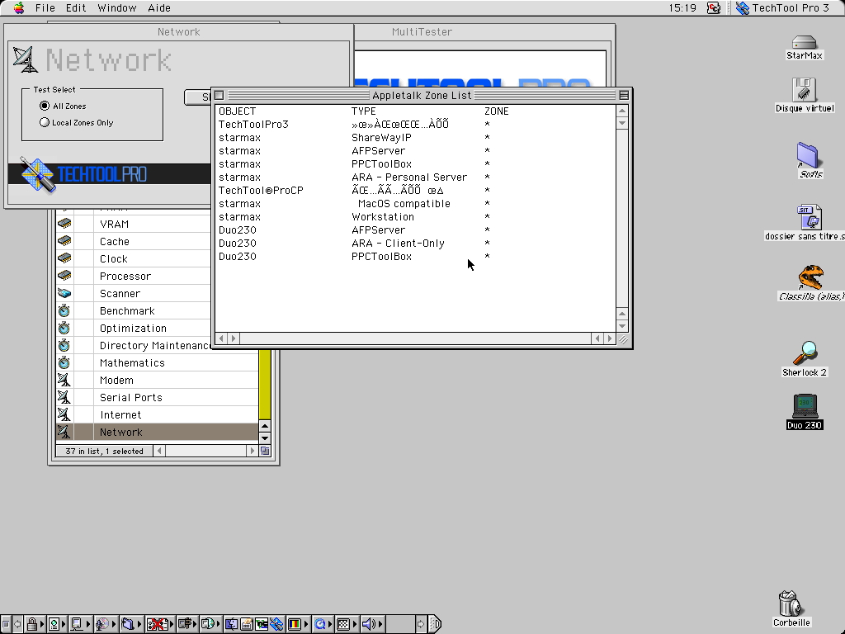Click the TechTool®ProCP object entry
Viewport: 845px width, 634px height.
(x=261, y=191)
